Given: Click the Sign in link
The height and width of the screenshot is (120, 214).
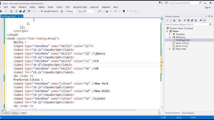Looking at the screenshot, I should point(208,7).
